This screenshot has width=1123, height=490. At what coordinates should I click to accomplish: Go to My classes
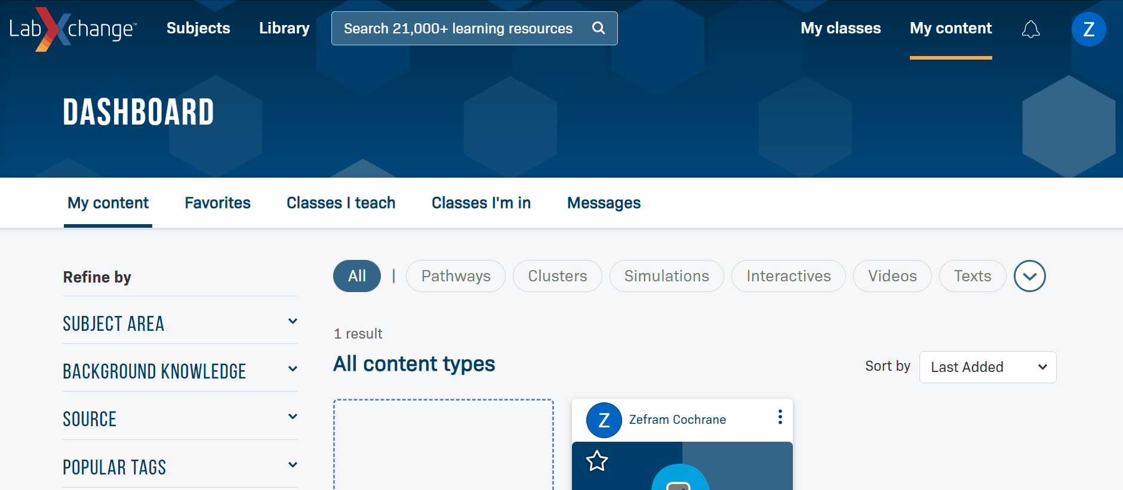click(841, 28)
